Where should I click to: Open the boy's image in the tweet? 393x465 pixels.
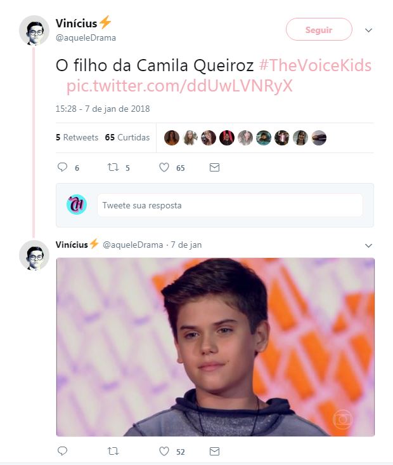coord(216,347)
